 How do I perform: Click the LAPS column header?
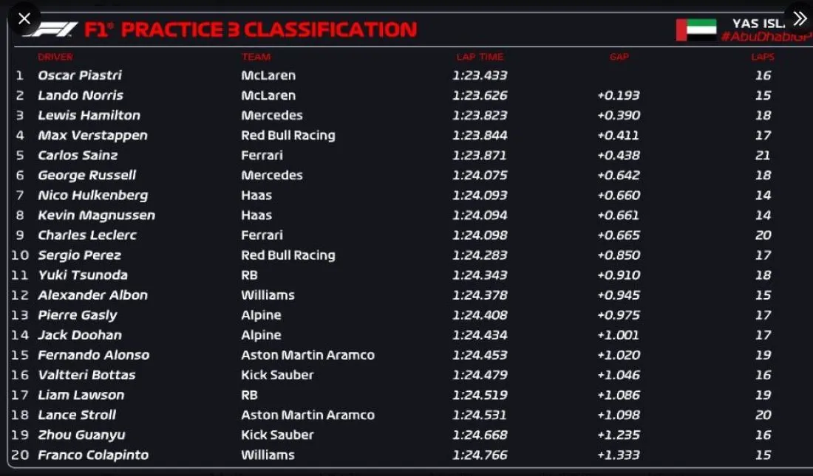click(x=763, y=57)
